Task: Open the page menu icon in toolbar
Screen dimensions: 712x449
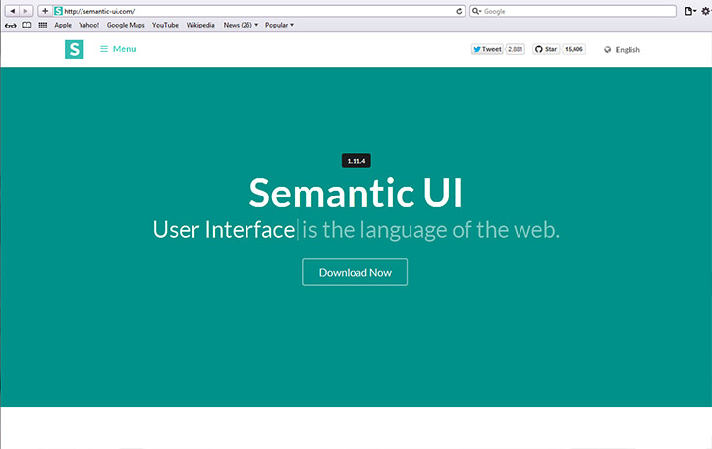Action: (x=689, y=11)
